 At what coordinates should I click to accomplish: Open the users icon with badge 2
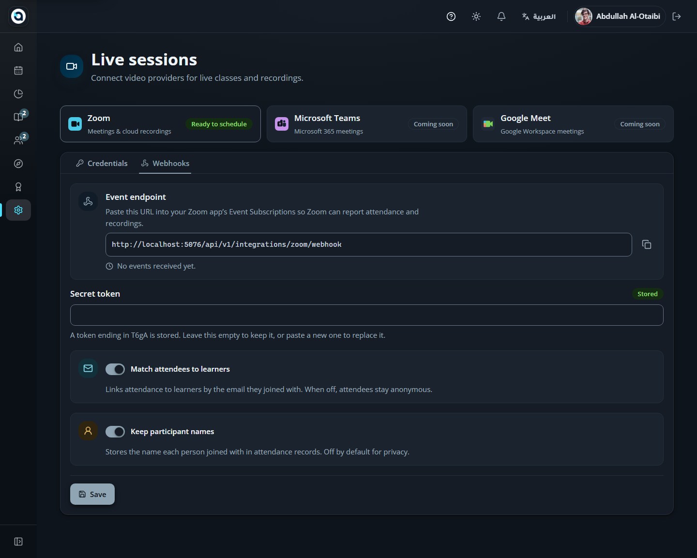click(18, 140)
